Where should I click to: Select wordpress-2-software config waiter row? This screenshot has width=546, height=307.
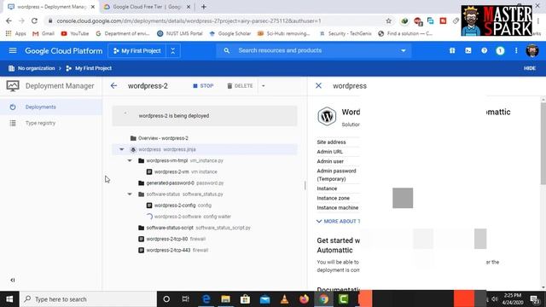pyautogui.click(x=205, y=217)
